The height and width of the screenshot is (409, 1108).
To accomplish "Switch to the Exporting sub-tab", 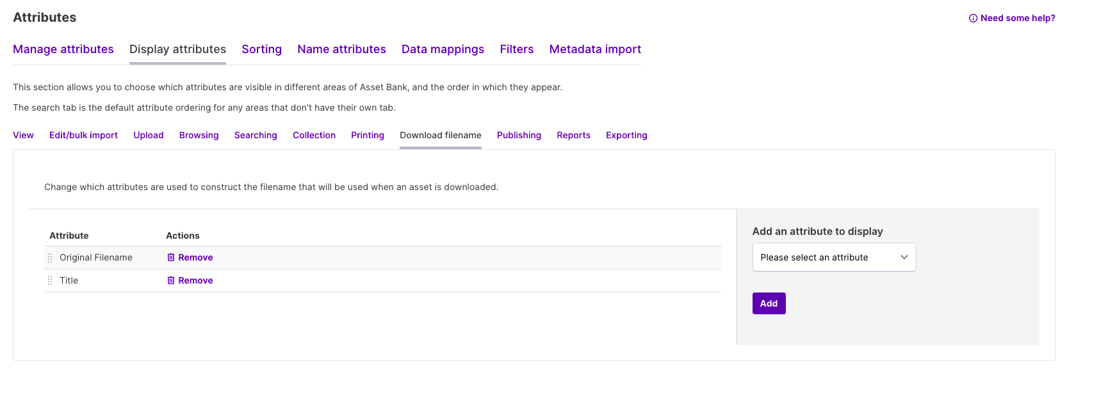I will [x=626, y=135].
